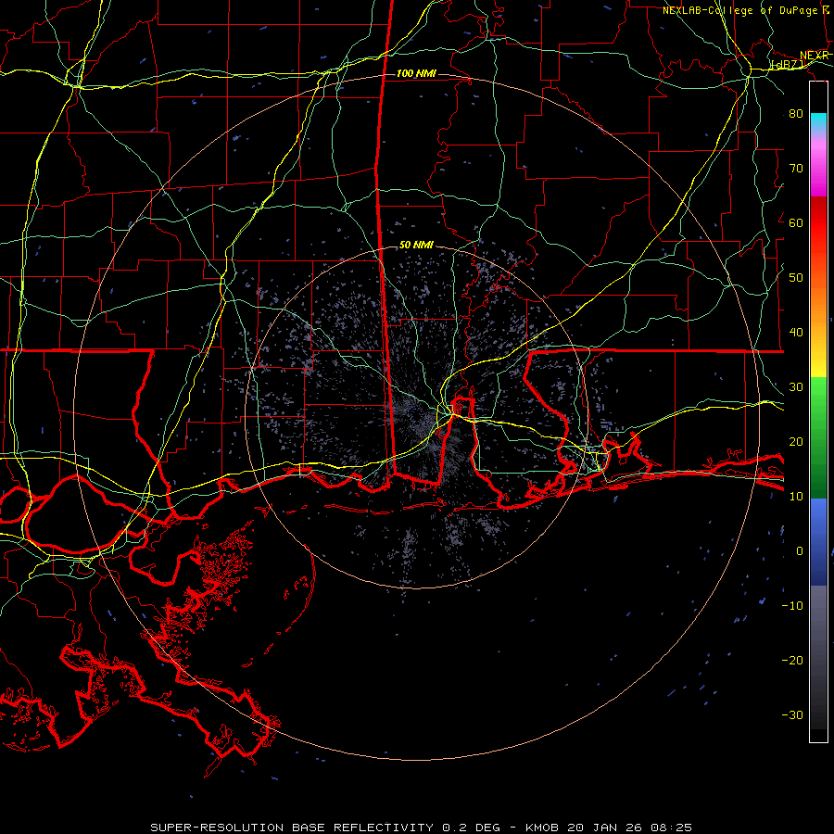Click the 100 NMI range ring label
Screen dimensions: 834x834
coord(416,73)
